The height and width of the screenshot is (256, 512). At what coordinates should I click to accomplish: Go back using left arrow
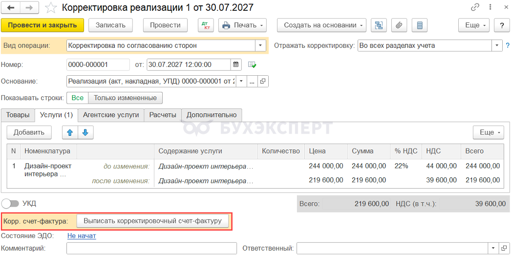click(x=10, y=7)
